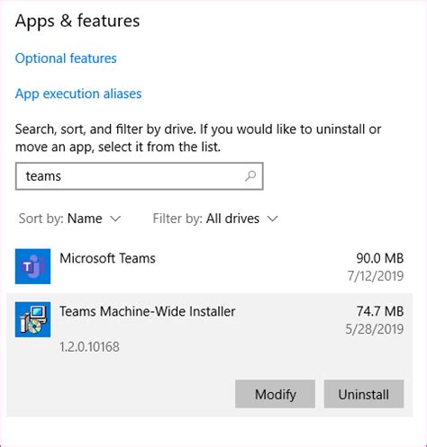Click the version number 1.2.0.10168
Image resolution: width=427 pixels, height=447 pixels.
tap(89, 347)
